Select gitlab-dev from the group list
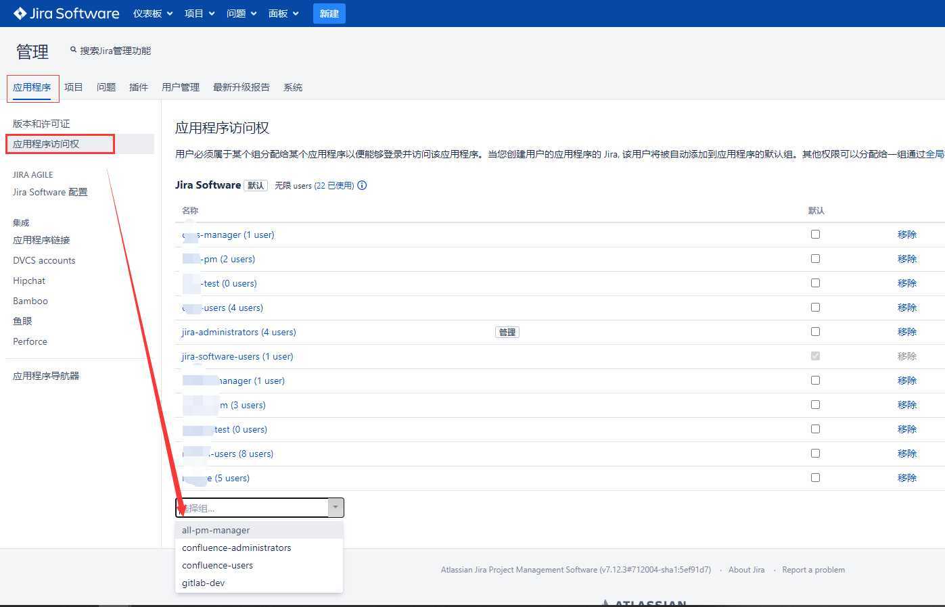Image resolution: width=945 pixels, height=607 pixels. pyautogui.click(x=259, y=583)
